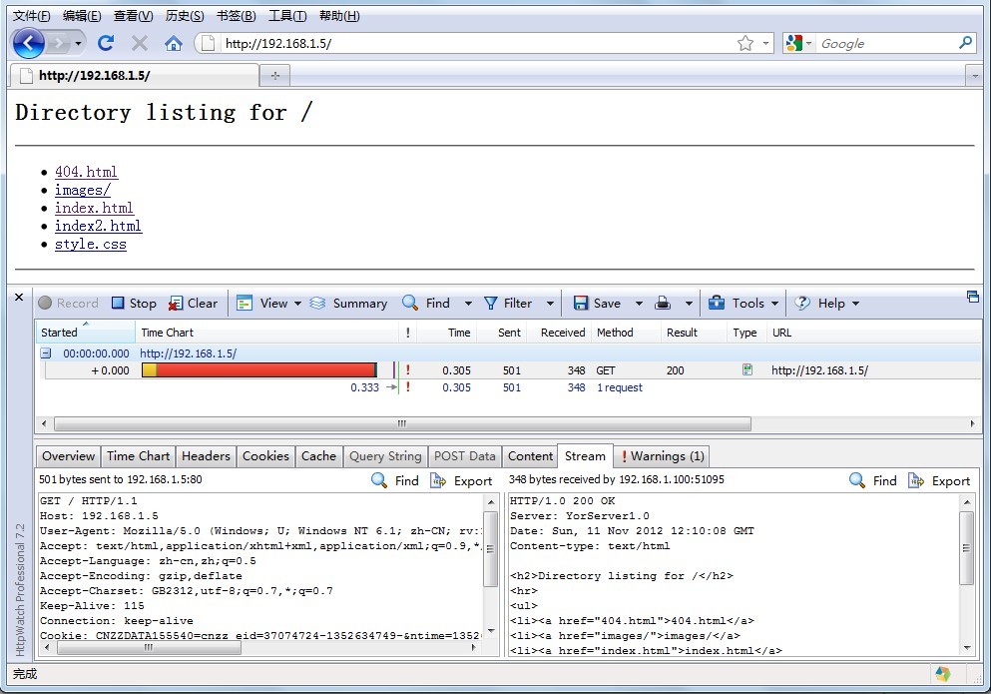Bookmark this page with the star icon
Image resolution: width=991 pixels, height=694 pixels.
coord(744,43)
